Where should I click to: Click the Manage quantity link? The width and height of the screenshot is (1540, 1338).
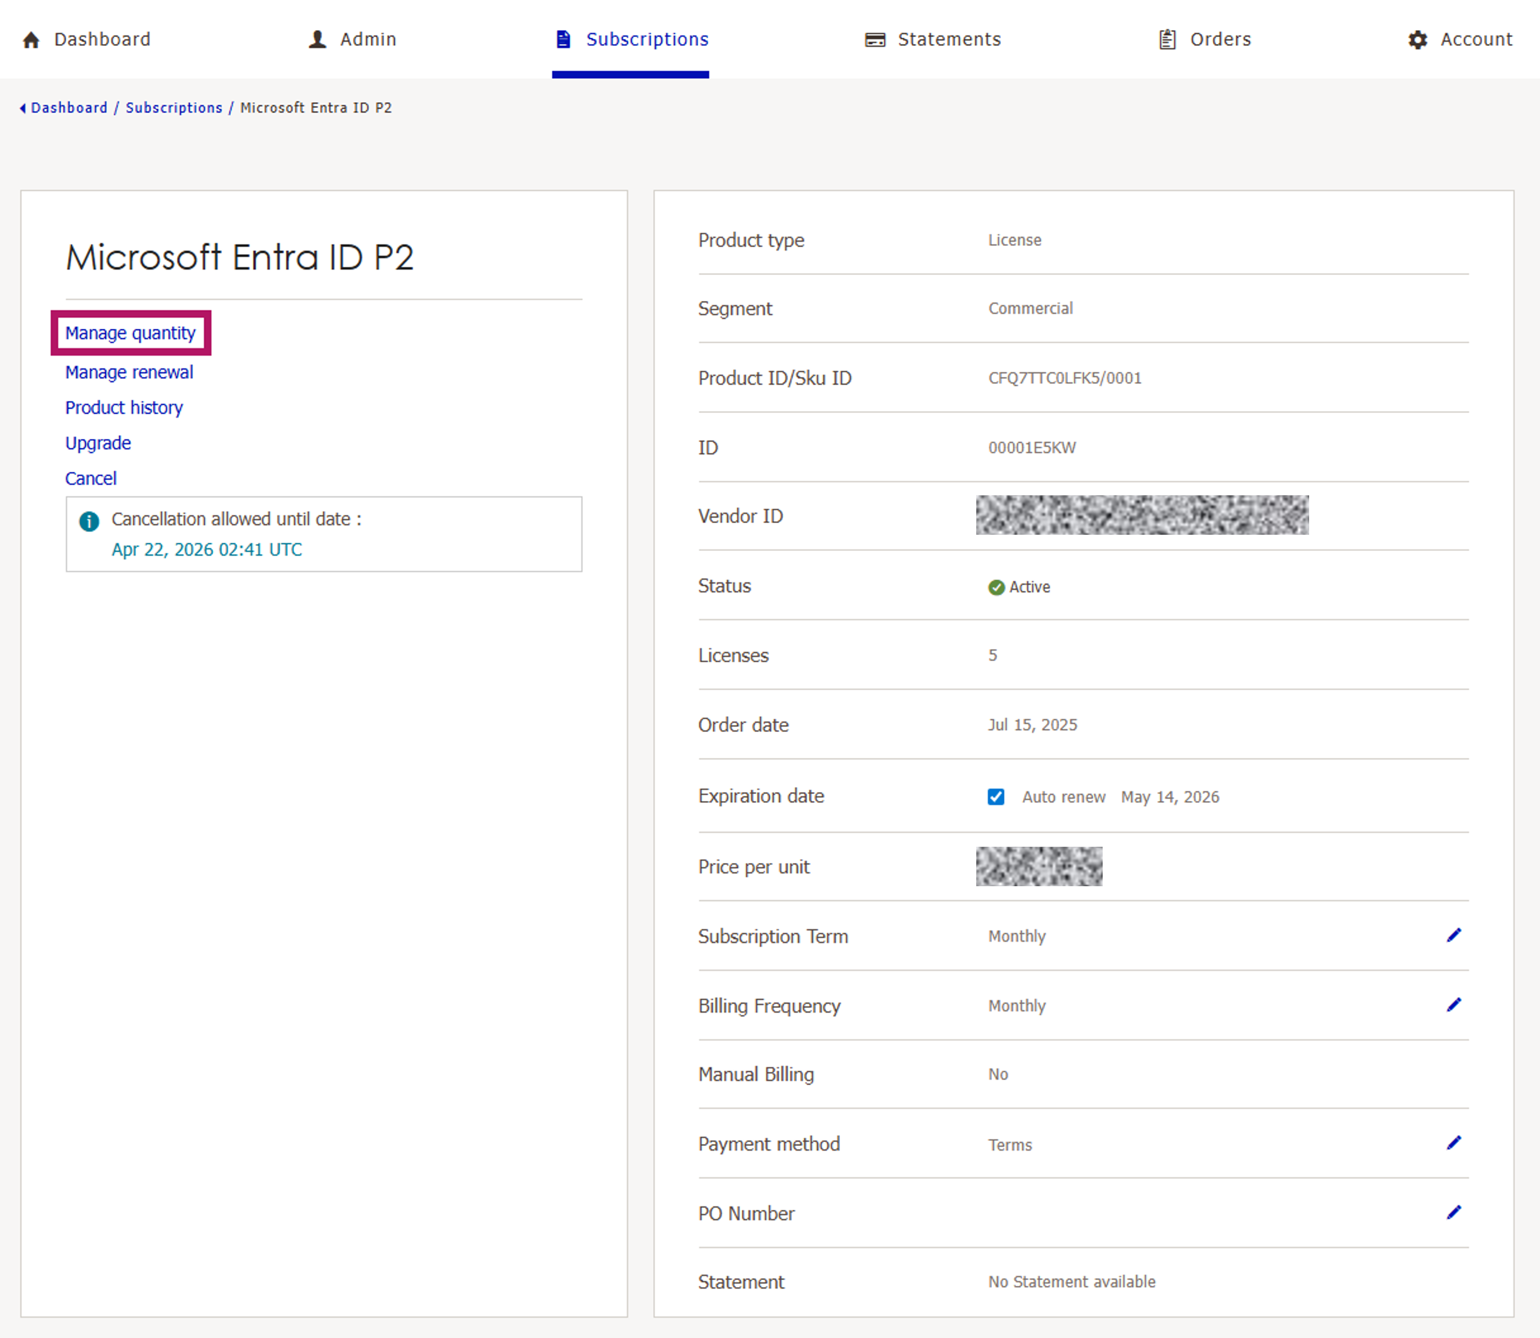pyautogui.click(x=130, y=333)
